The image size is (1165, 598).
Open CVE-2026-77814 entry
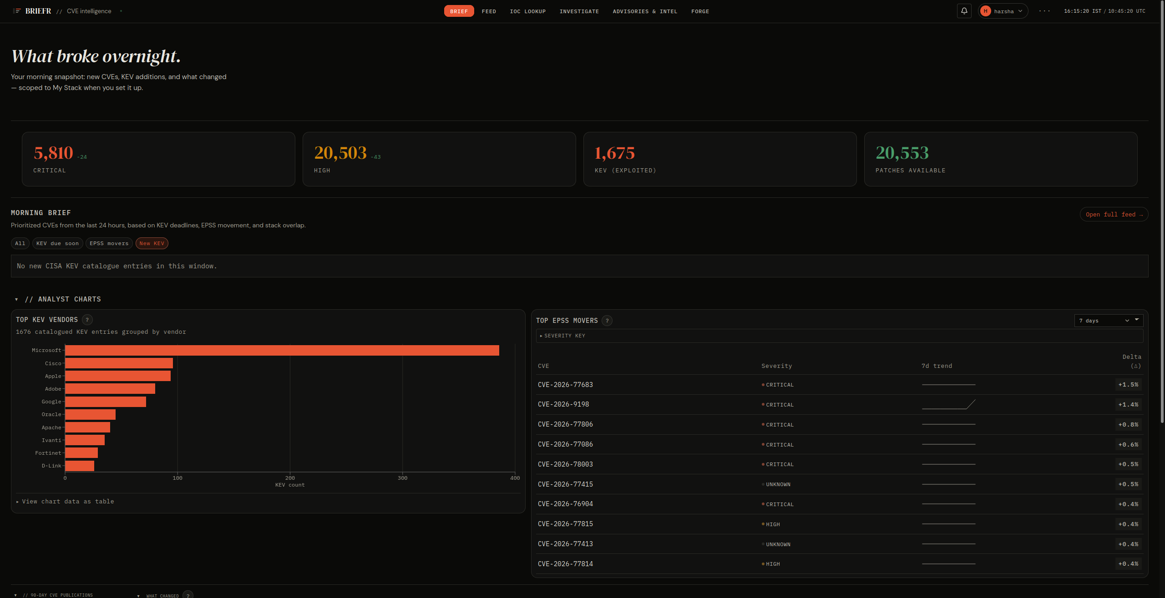tap(565, 564)
